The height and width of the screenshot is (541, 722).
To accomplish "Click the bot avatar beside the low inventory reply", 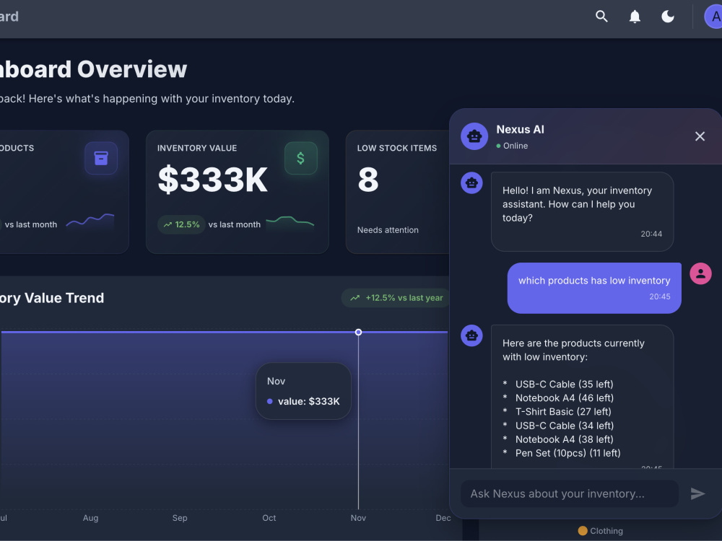I will point(471,336).
